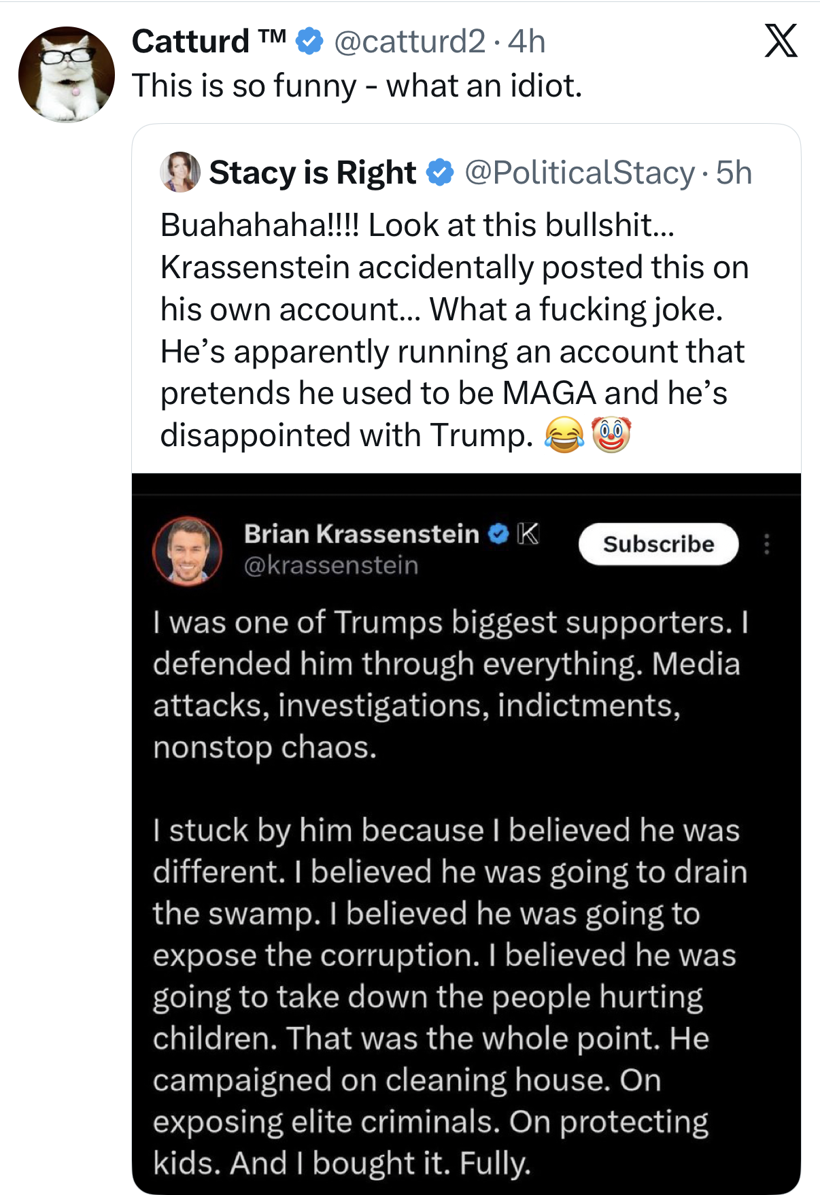Open the @krassenstein handle
This screenshot has width=820, height=1195.
[x=330, y=565]
